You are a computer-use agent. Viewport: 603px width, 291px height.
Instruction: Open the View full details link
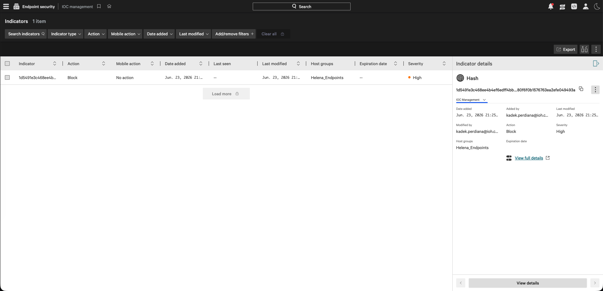click(x=529, y=158)
